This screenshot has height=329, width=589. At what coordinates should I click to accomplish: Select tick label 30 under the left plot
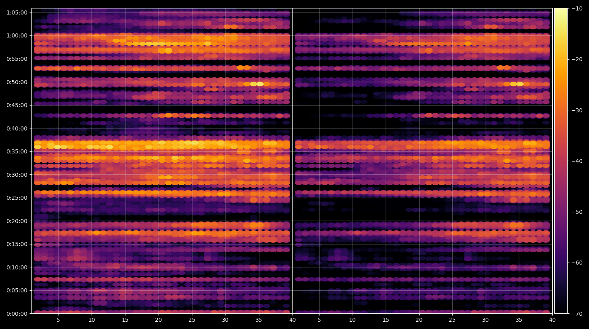point(225,320)
